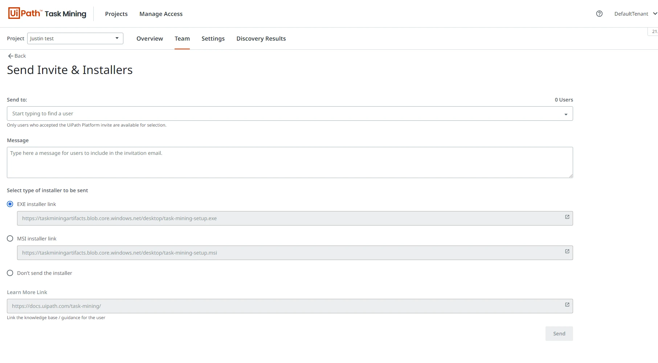This screenshot has height=363, width=658.
Task: Select the EXE installer link radio button
Action: (10, 204)
